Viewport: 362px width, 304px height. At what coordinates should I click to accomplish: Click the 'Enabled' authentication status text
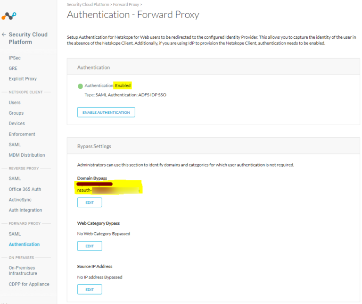pyautogui.click(x=123, y=85)
